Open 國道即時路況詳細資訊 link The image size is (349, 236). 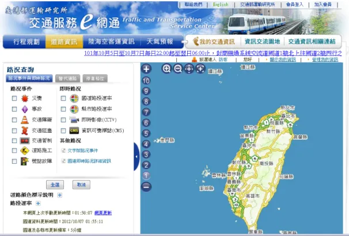click(89, 161)
